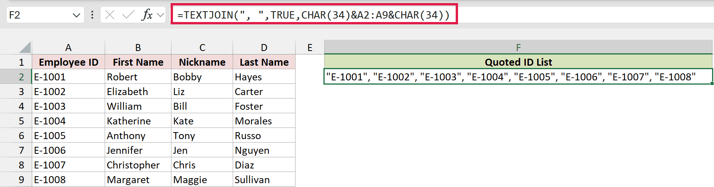
Task: Select cell containing E-1004
Action: click(68, 121)
